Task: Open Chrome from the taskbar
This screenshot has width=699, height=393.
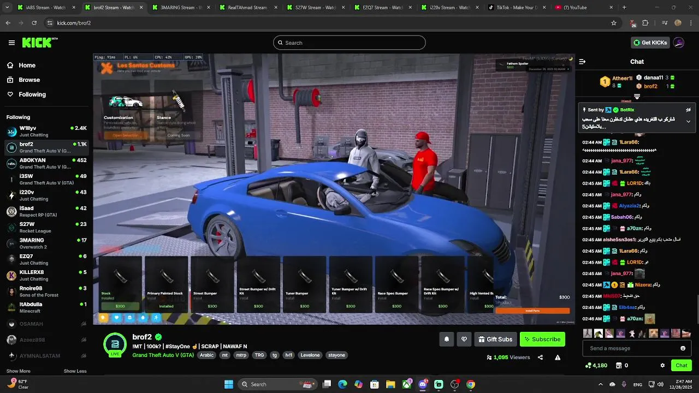Action: (471, 384)
